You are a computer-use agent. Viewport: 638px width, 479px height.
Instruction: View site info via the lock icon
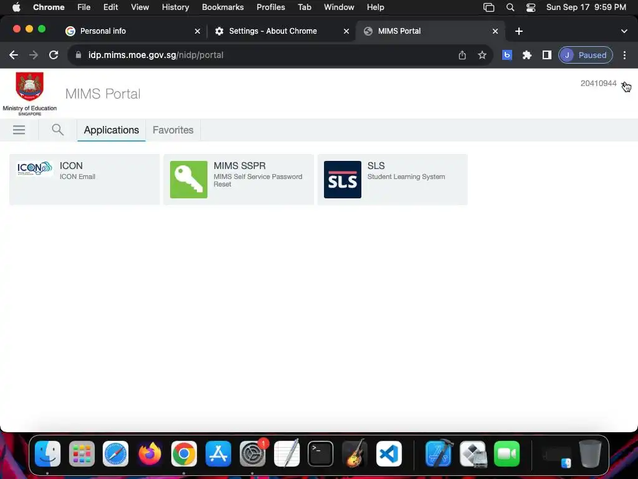79,55
